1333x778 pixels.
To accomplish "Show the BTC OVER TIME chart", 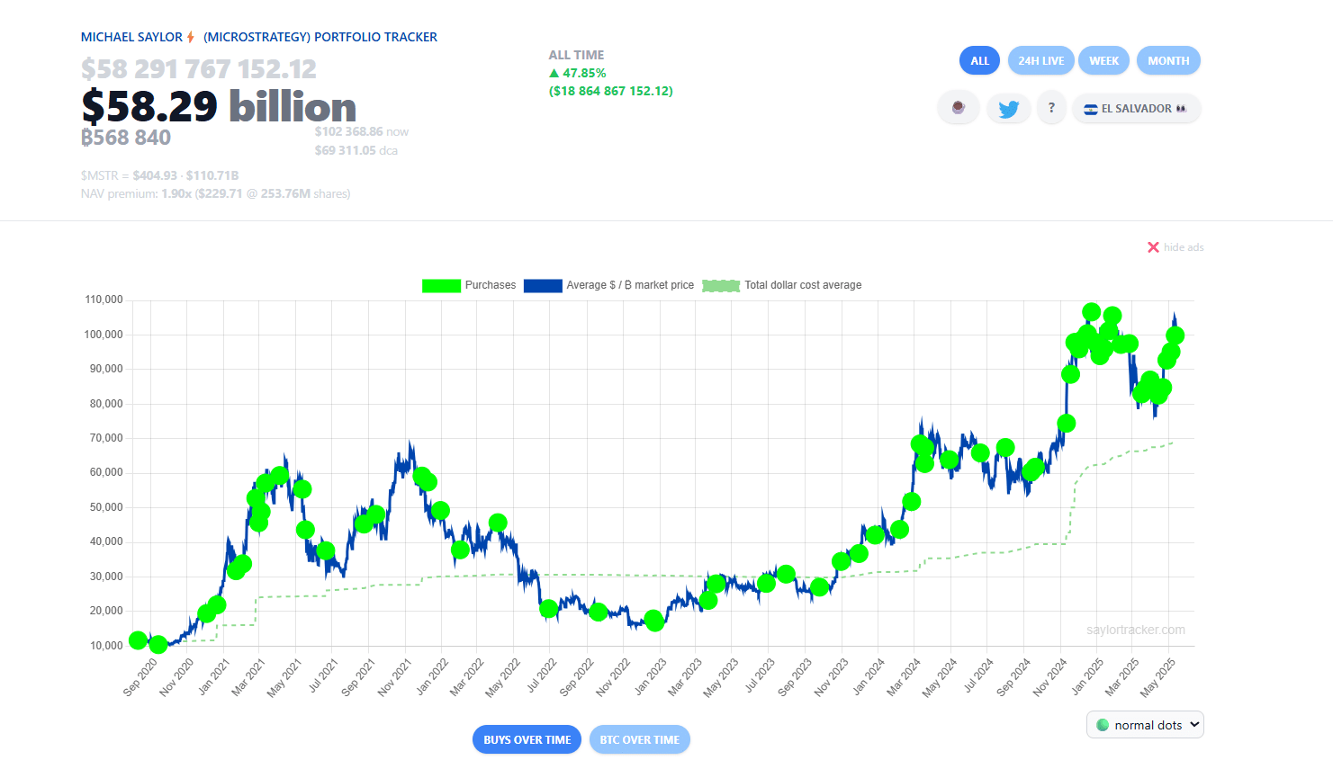I will coord(639,739).
